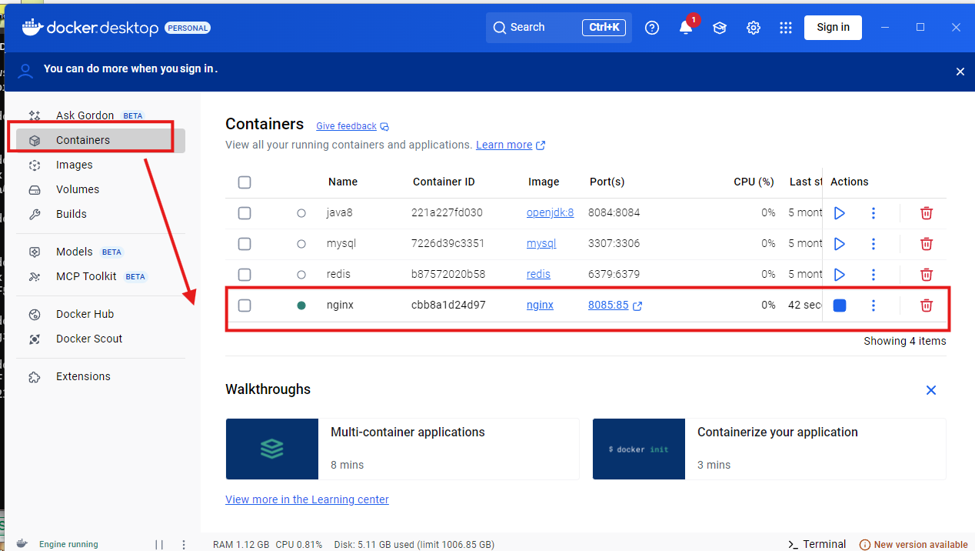Sort by Container ID column header
Image resolution: width=975 pixels, height=551 pixels.
(x=444, y=182)
